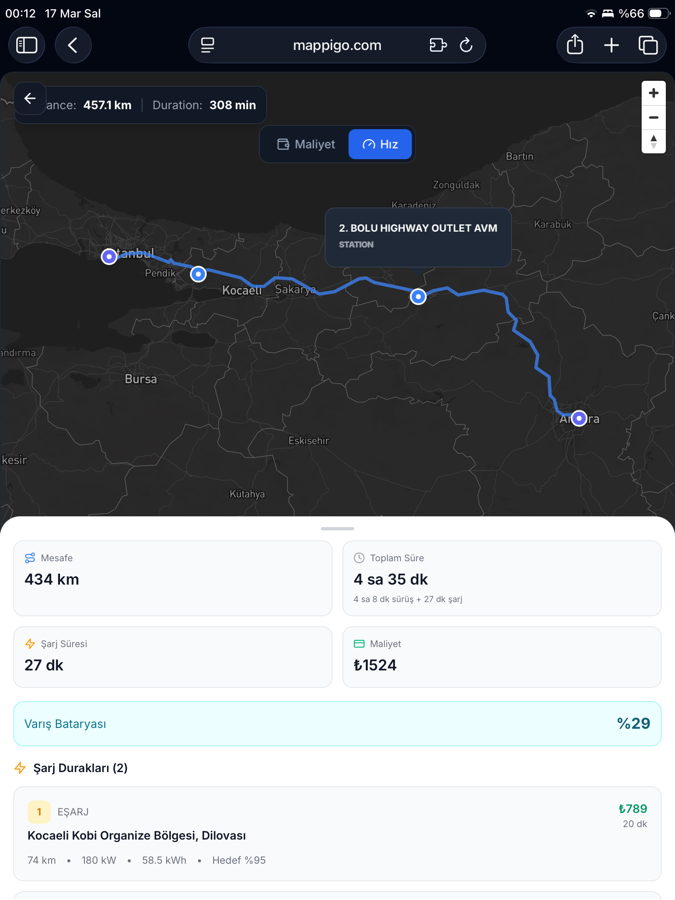Screen dimensions: 675x900
Task: Reload the mappigo.com page
Action: [466, 45]
